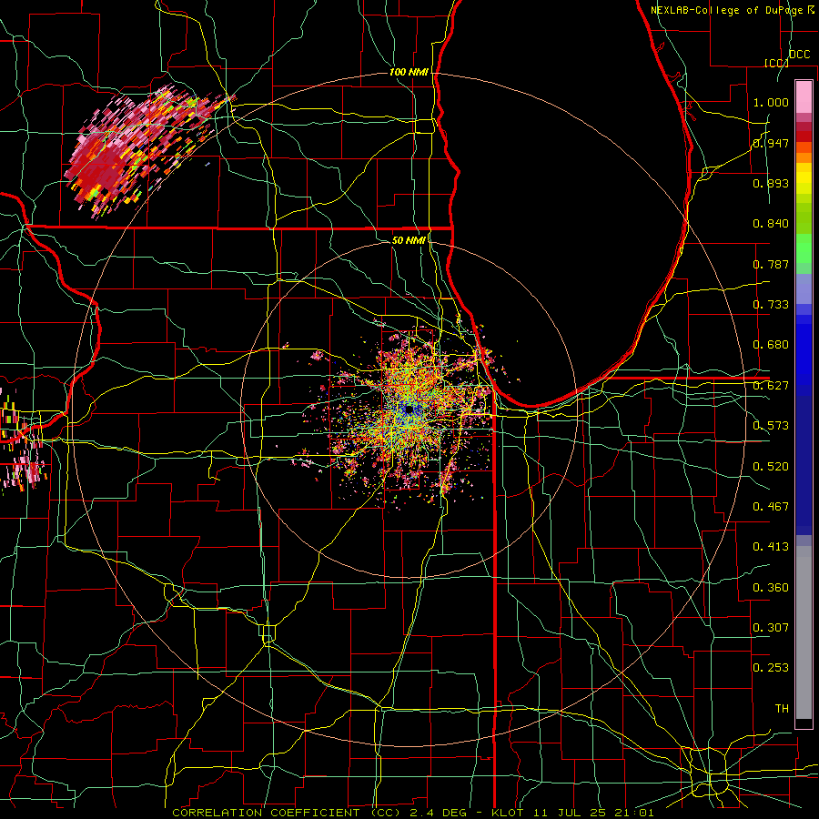This screenshot has height=819, width=819.
Task: Click the 0.787 scale value
Action: 771,264
